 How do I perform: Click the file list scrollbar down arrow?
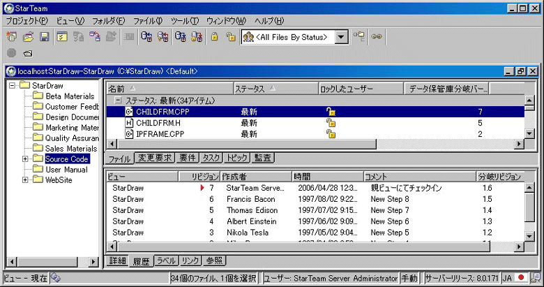click(529, 133)
